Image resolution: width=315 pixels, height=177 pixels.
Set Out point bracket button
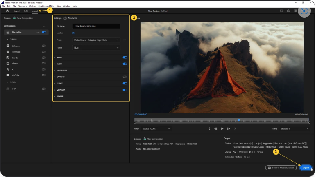[x=235, y=129]
